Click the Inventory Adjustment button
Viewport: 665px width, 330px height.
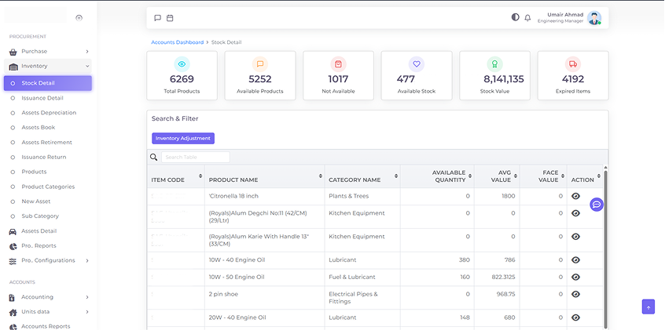point(182,138)
